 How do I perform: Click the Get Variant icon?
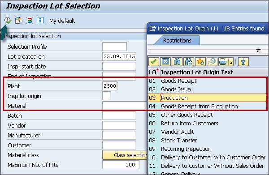tap(19, 21)
